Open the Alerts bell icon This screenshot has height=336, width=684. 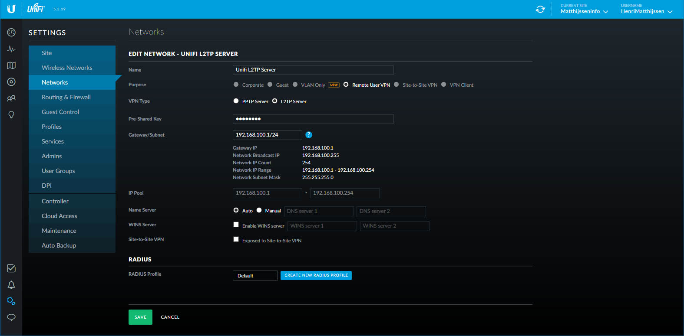point(11,285)
